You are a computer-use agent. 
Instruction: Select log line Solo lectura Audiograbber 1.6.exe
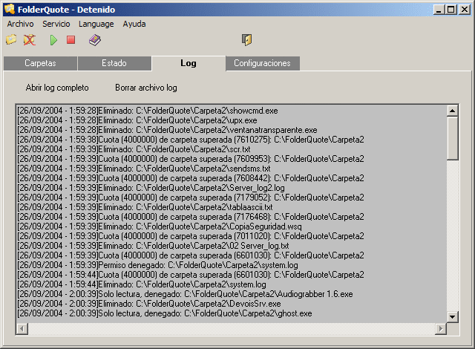pos(185,294)
